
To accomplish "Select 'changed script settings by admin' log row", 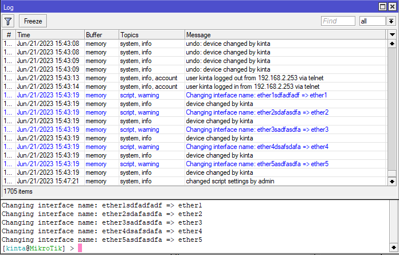I will pyautogui.click(x=195, y=181).
